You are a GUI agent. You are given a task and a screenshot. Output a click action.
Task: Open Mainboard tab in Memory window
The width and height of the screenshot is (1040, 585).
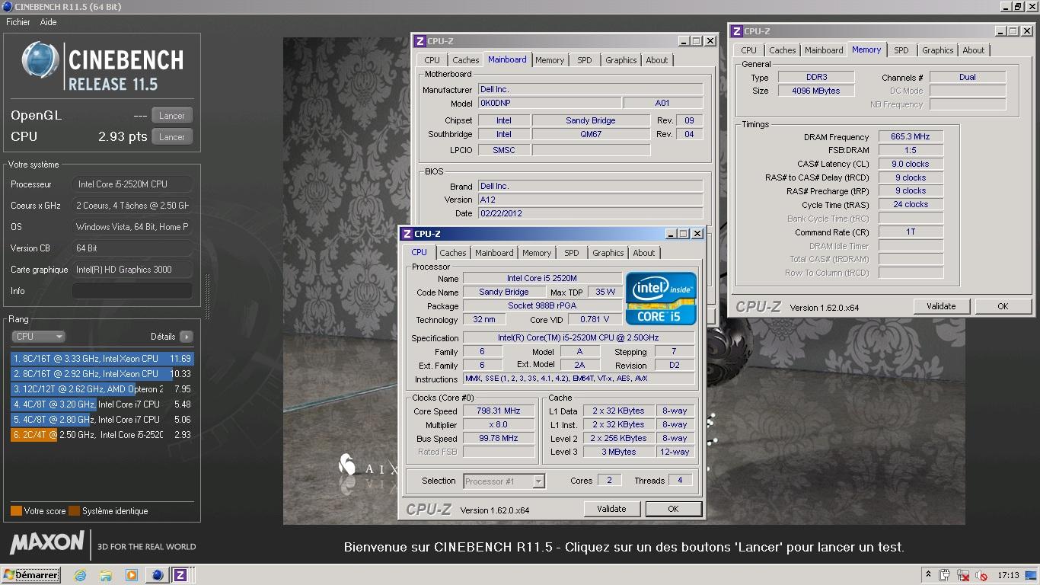click(824, 50)
